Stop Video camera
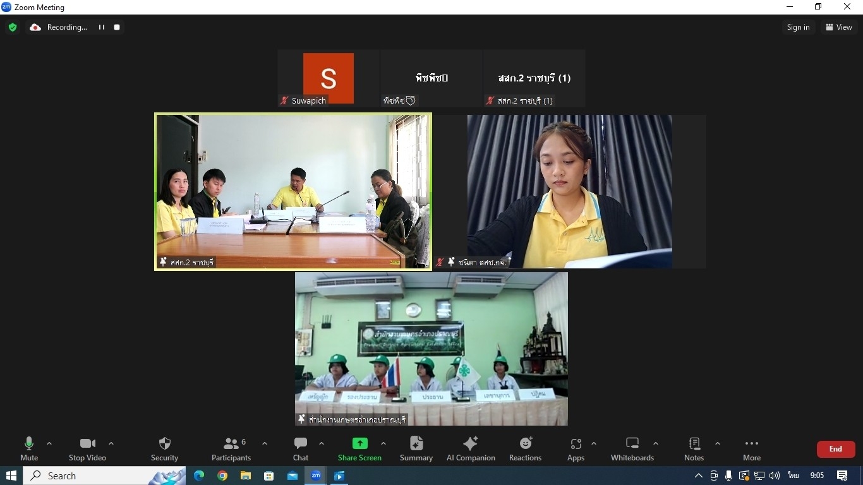The width and height of the screenshot is (863, 485). [88, 448]
